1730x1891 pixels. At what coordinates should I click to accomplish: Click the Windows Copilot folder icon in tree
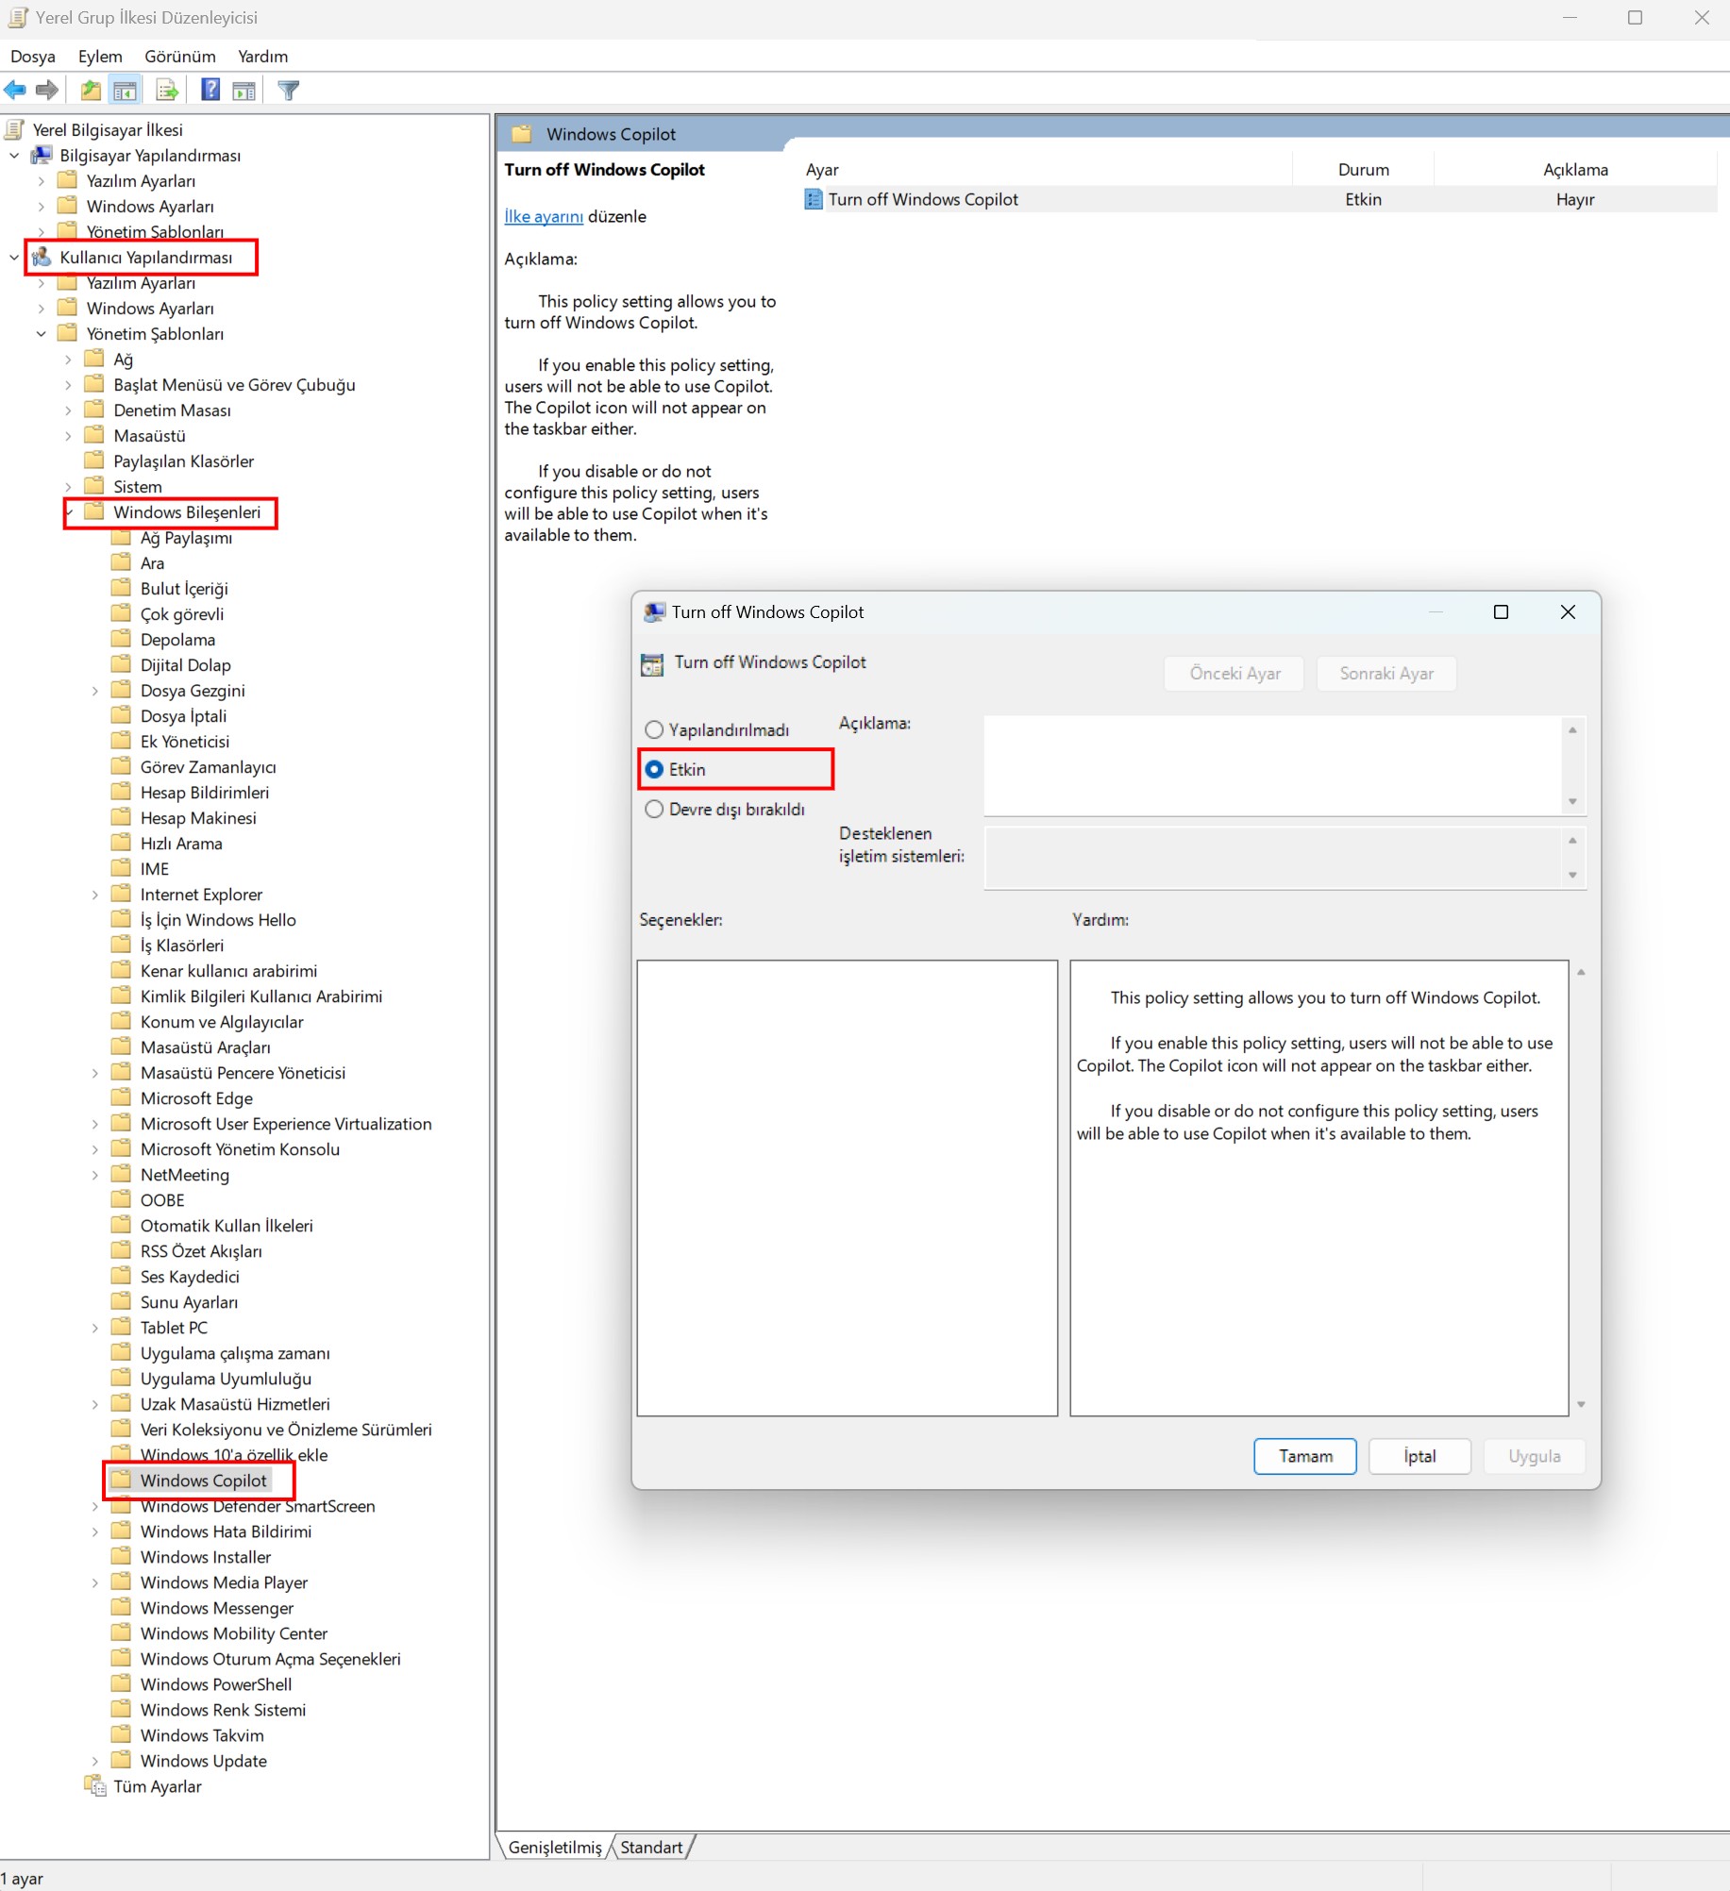[121, 1480]
